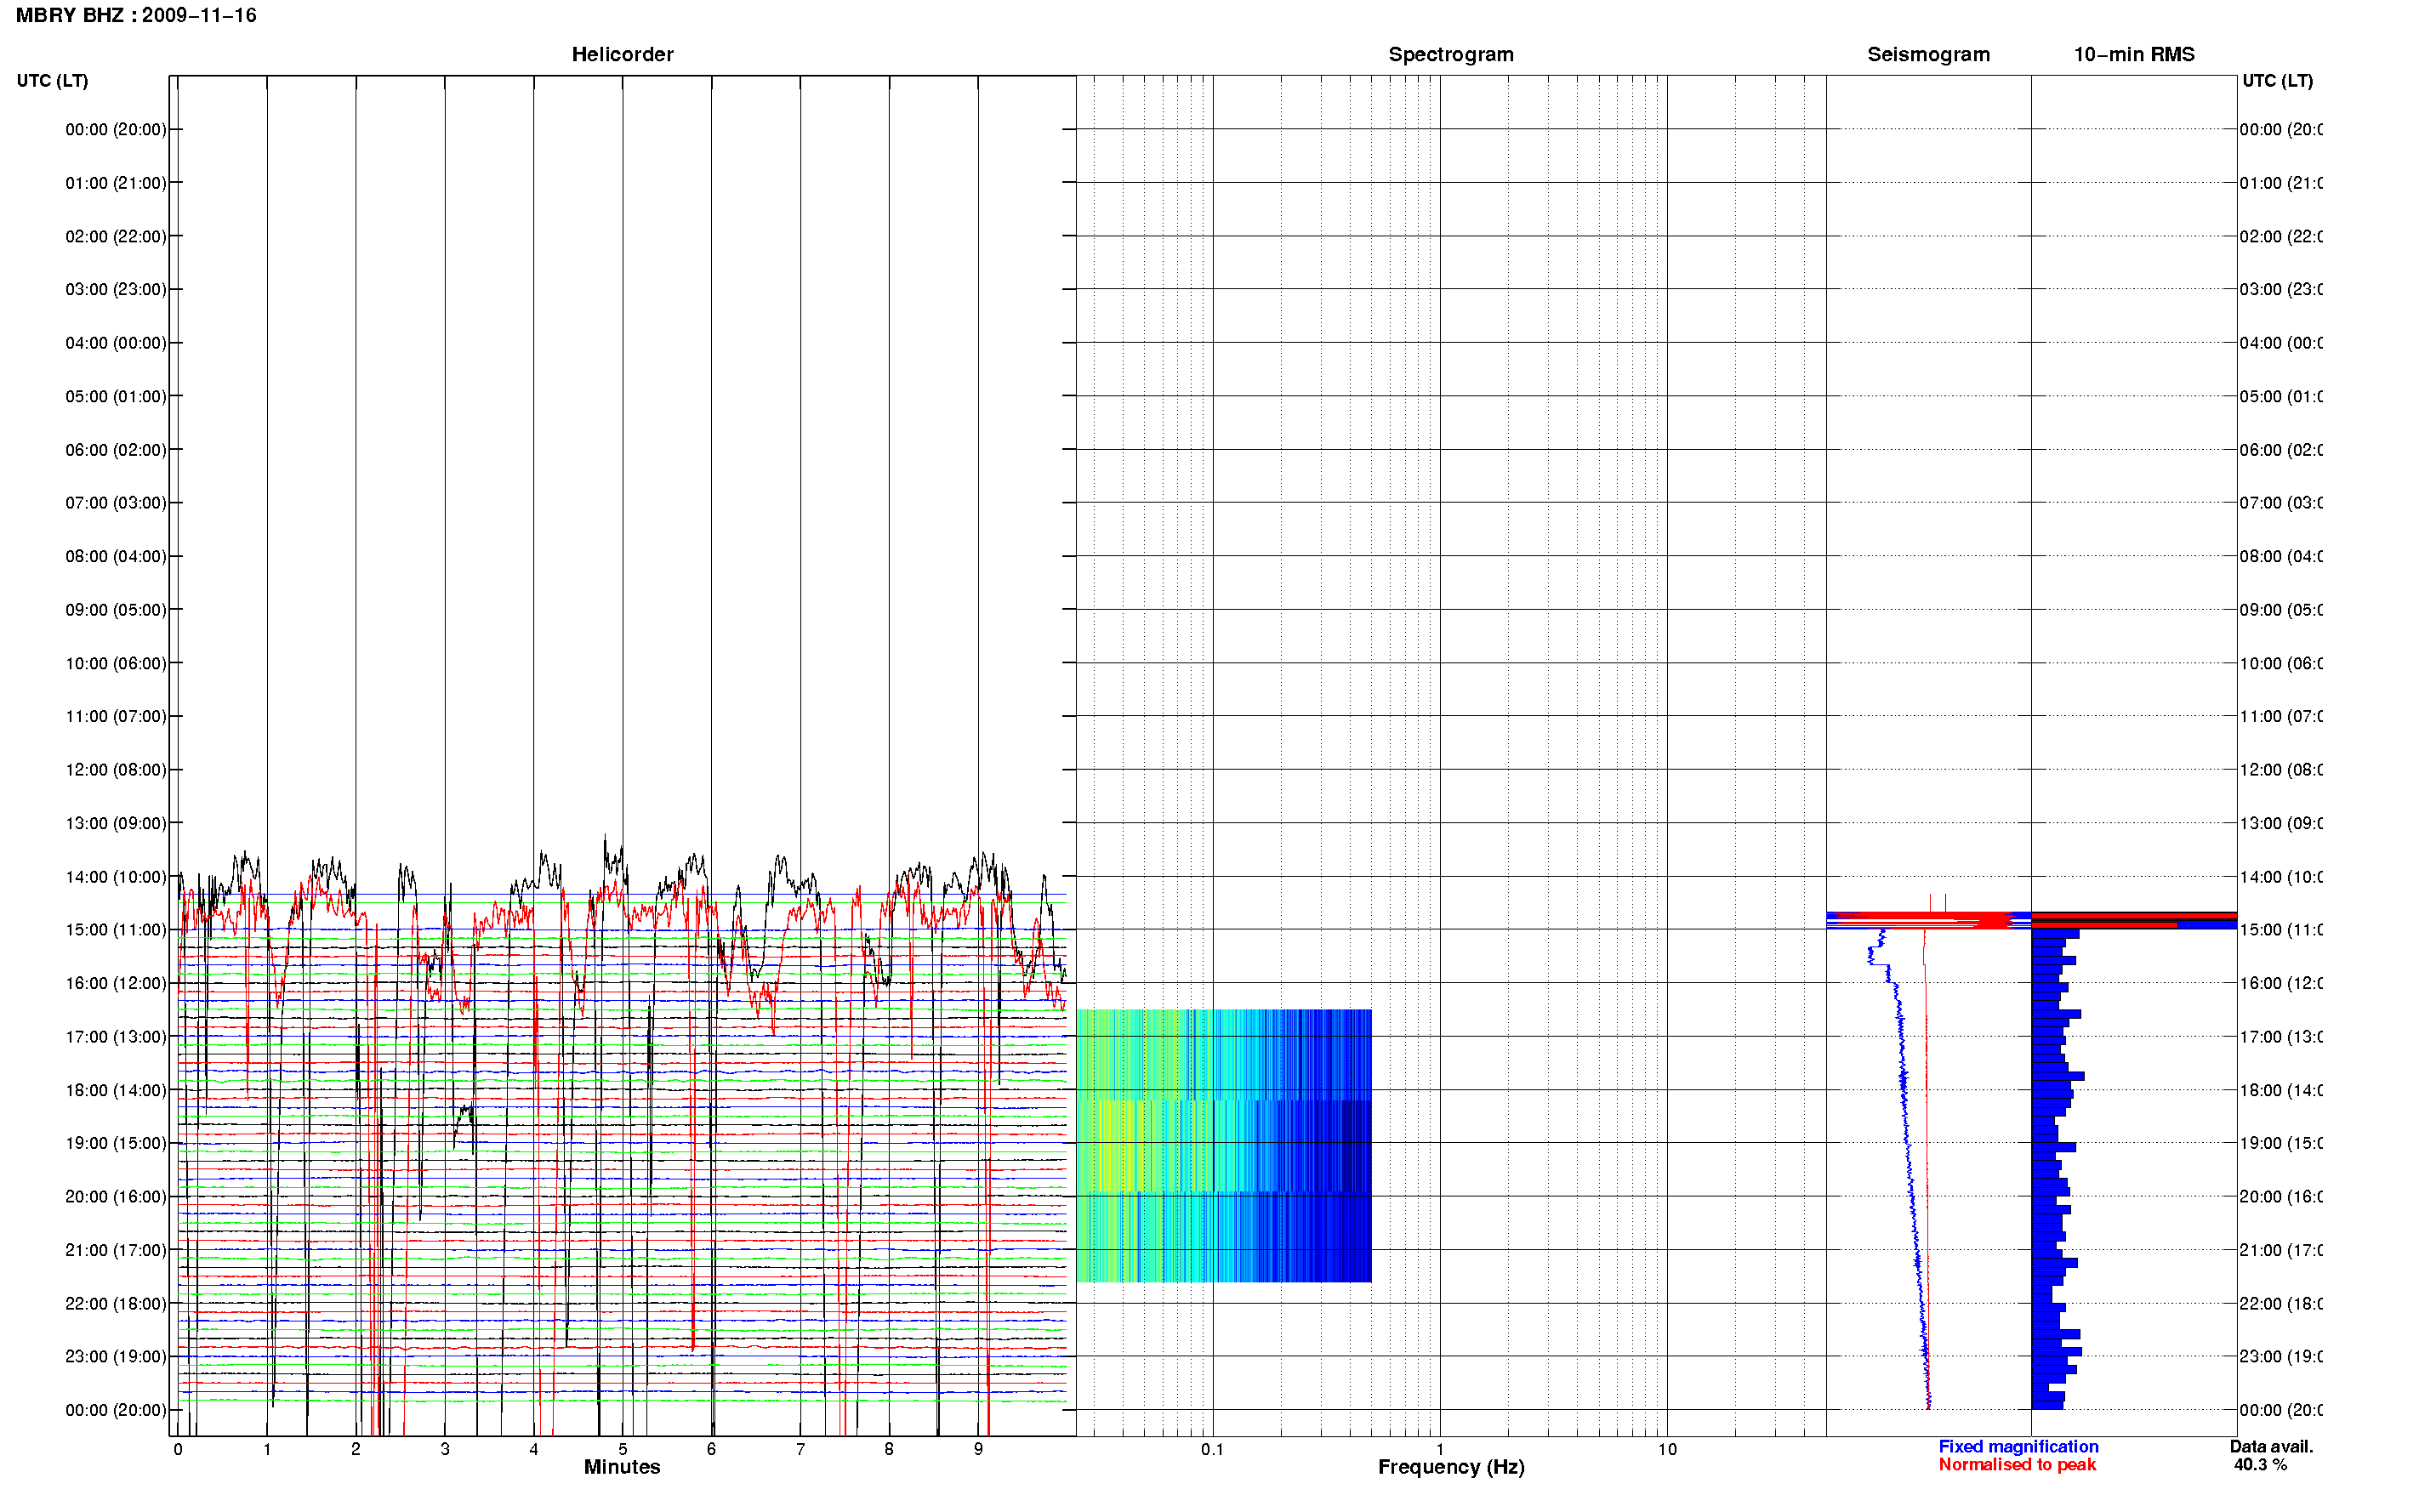This screenshot has height=1512, width=2419.
Task: Click the left '00:00 (20:00)' label at bottom
Action: (116, 1410)
